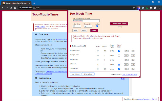Go back with the browser back arrow
This screenshot has width=162, height=101.
pos(3,8)
